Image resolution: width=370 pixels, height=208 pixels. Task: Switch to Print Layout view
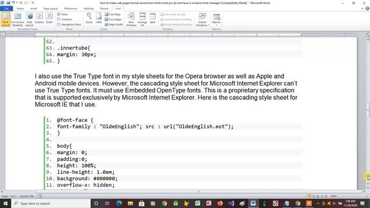(x=5, y=20)
